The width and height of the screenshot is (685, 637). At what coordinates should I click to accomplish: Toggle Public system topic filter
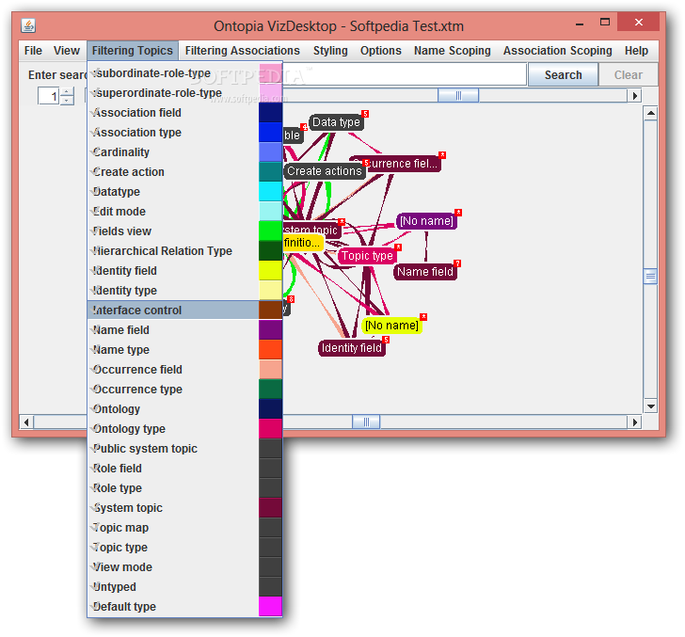184,449
